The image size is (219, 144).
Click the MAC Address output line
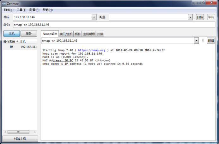tap(76, 60)
